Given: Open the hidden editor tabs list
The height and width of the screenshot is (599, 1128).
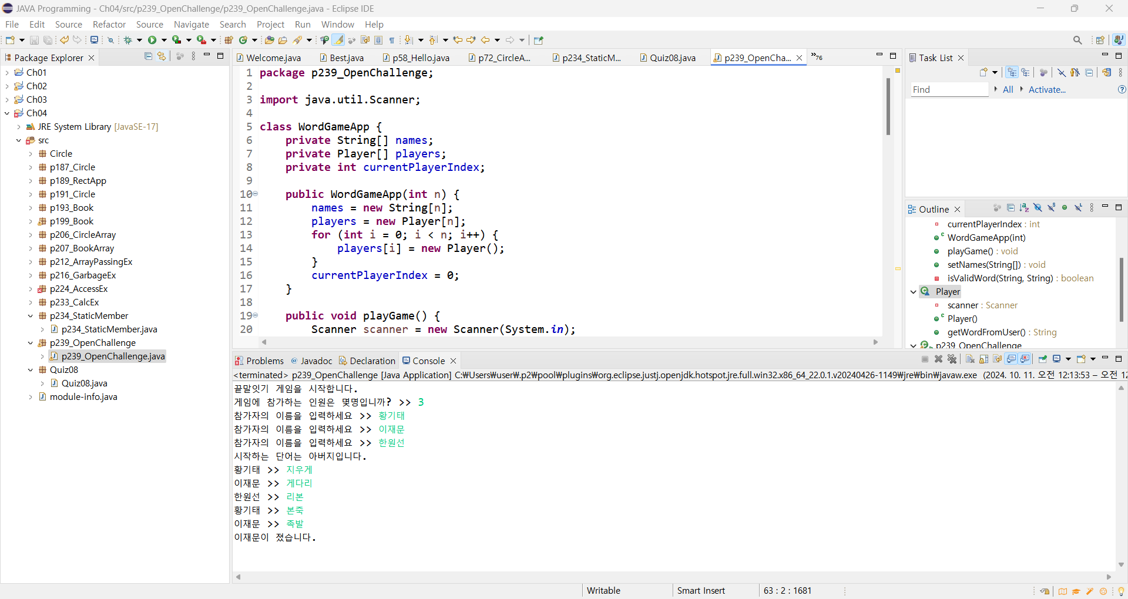Looking at the screenshot, I should click(817, 56).
